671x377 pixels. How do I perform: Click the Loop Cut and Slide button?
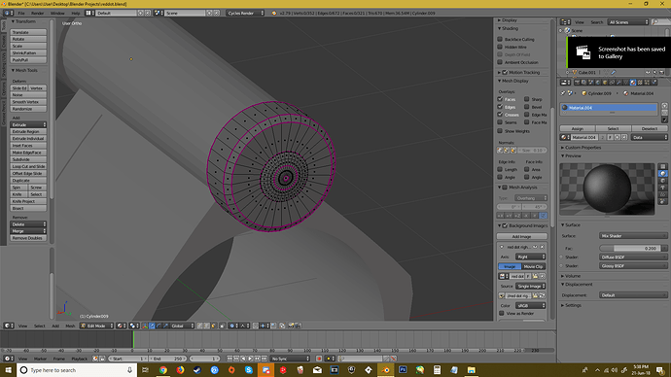(28, 166)
